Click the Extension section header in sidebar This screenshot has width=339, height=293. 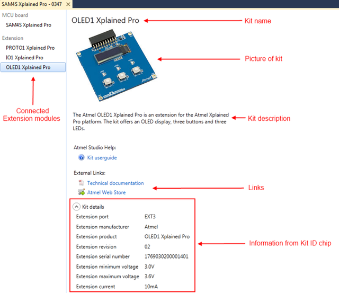click(x=13, y=38)
